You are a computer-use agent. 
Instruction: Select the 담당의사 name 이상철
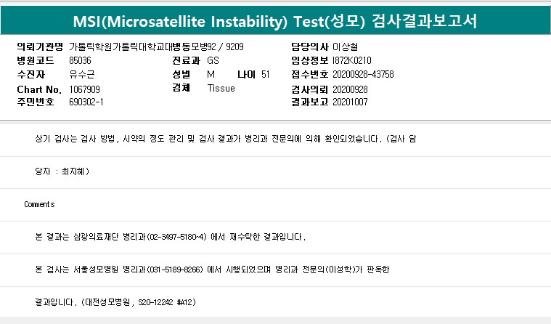pos(346,46)
